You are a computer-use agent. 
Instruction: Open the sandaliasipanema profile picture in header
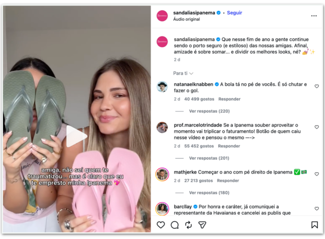click(x=162, y=16)
